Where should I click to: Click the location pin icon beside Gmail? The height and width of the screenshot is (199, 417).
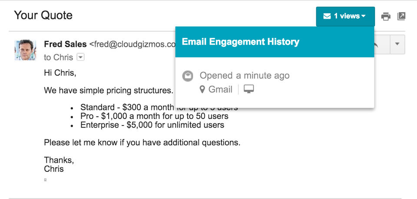202,90
